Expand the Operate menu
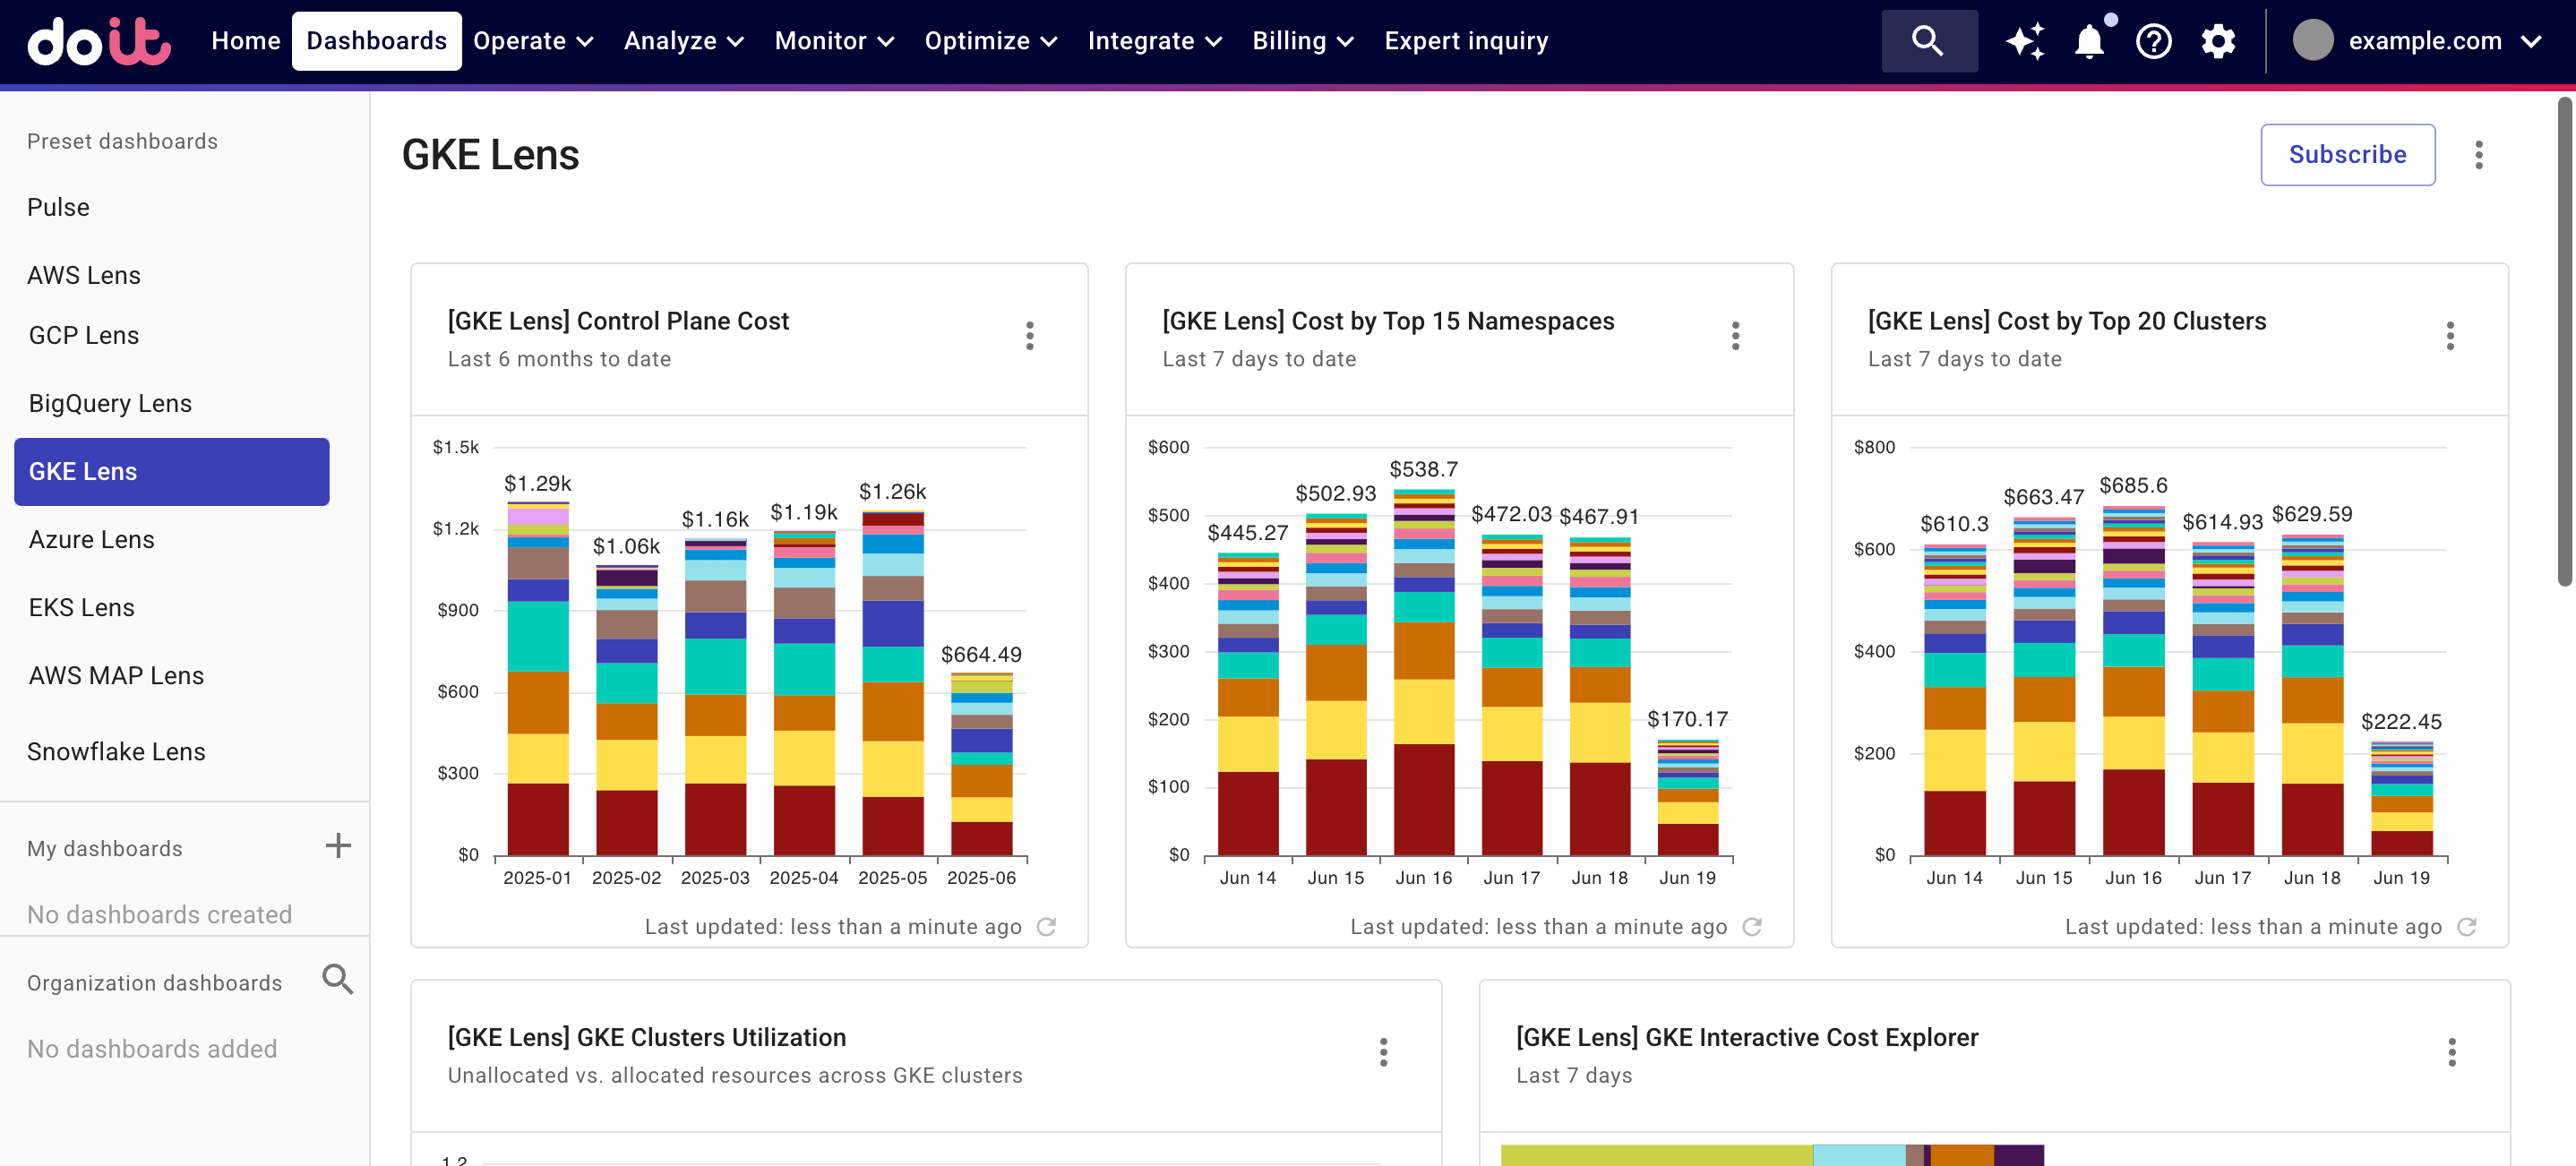2576x1166 pixels. point(533,41)
